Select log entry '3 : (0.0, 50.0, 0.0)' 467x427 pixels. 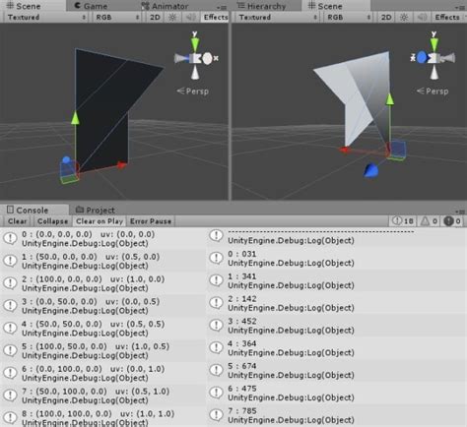coord(103,306)
